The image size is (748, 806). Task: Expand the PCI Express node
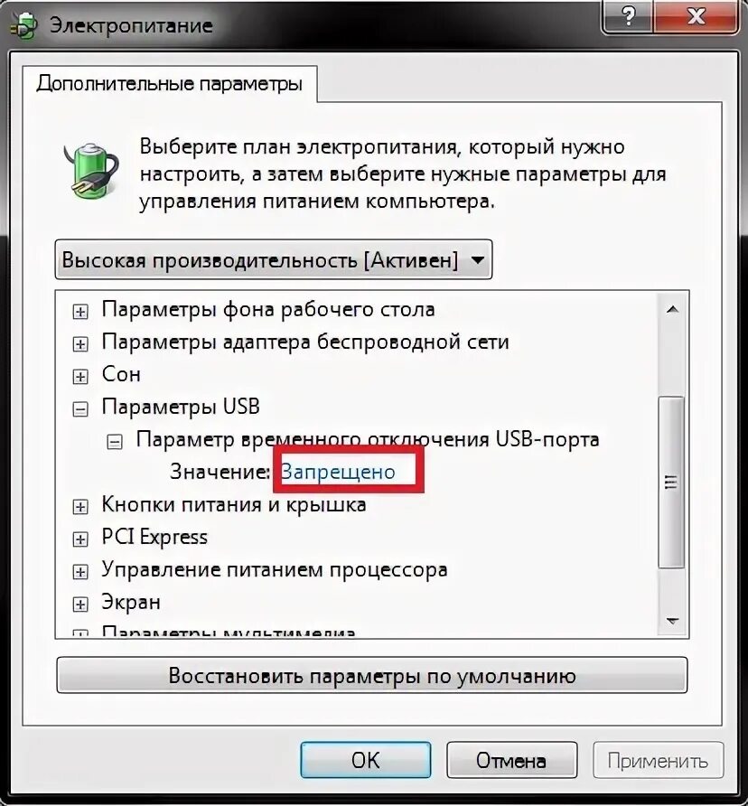pos(79,539)
